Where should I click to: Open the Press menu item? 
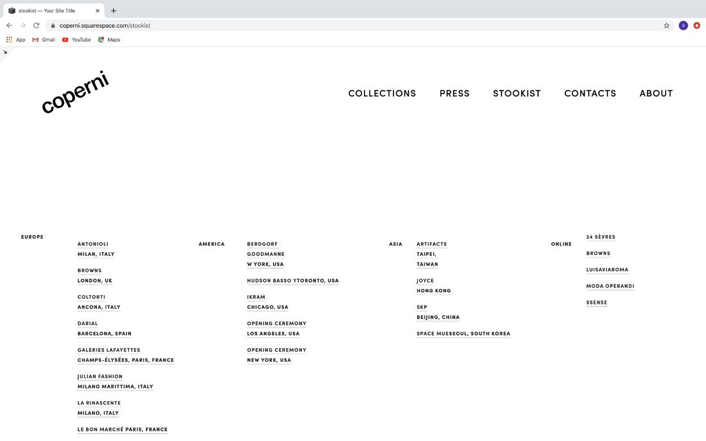point(455,94)
